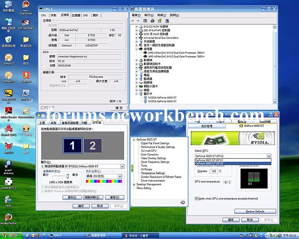Collapse GeForce 6600 GT root in NVIDIA tree
The image size is (299, 239).
pos(134,140)
